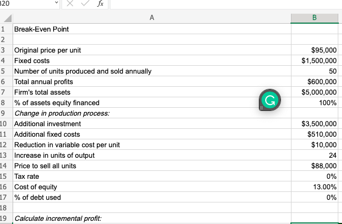
Task: Select row 3 header
Action: tap(3, 50)
